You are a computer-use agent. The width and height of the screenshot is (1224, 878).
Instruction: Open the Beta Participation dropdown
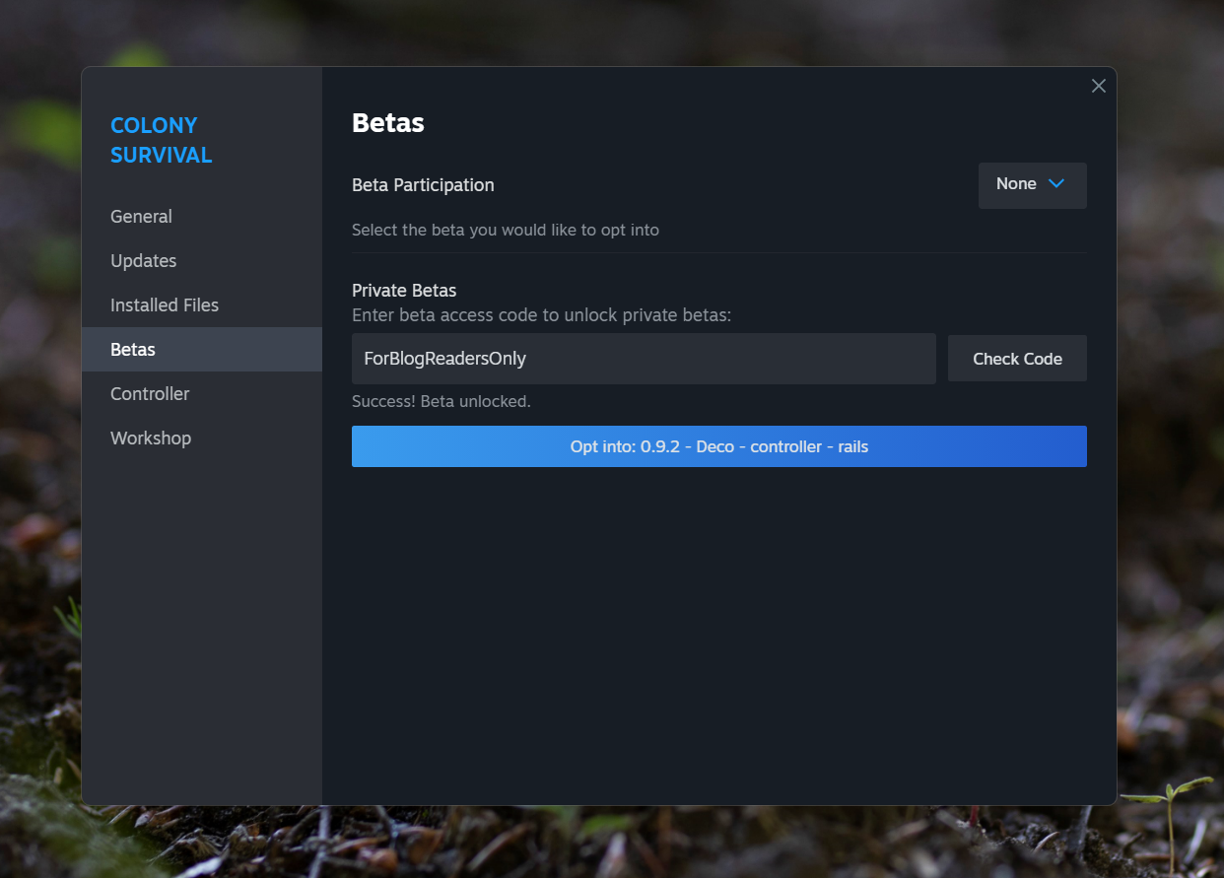pyautogui.click(x=1032, y=185)
